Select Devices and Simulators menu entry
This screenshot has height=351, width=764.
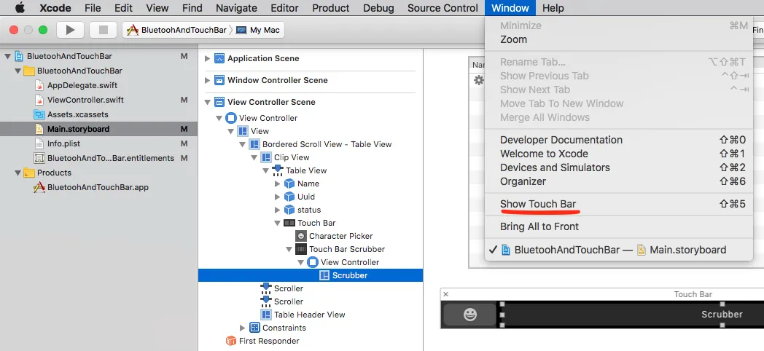pyautogui.click(x=555, y=167)
